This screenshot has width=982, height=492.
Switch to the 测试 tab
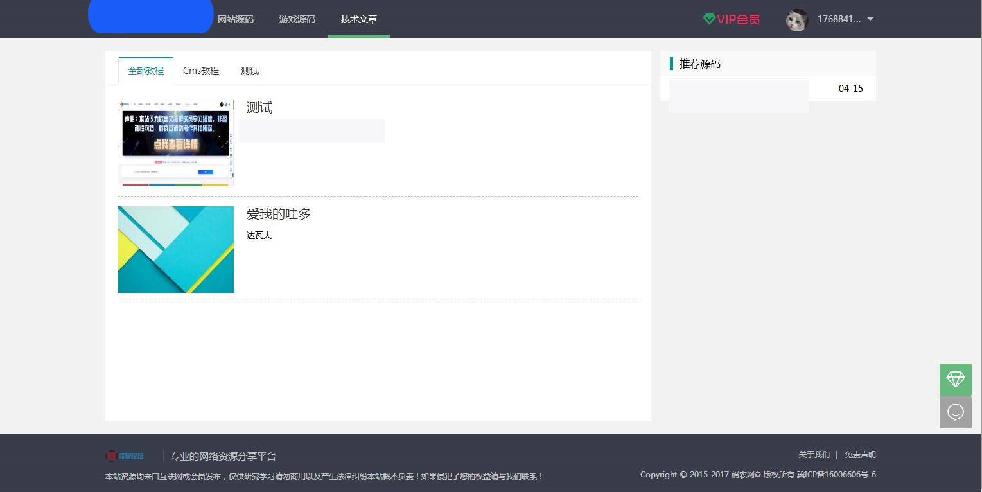249,71
